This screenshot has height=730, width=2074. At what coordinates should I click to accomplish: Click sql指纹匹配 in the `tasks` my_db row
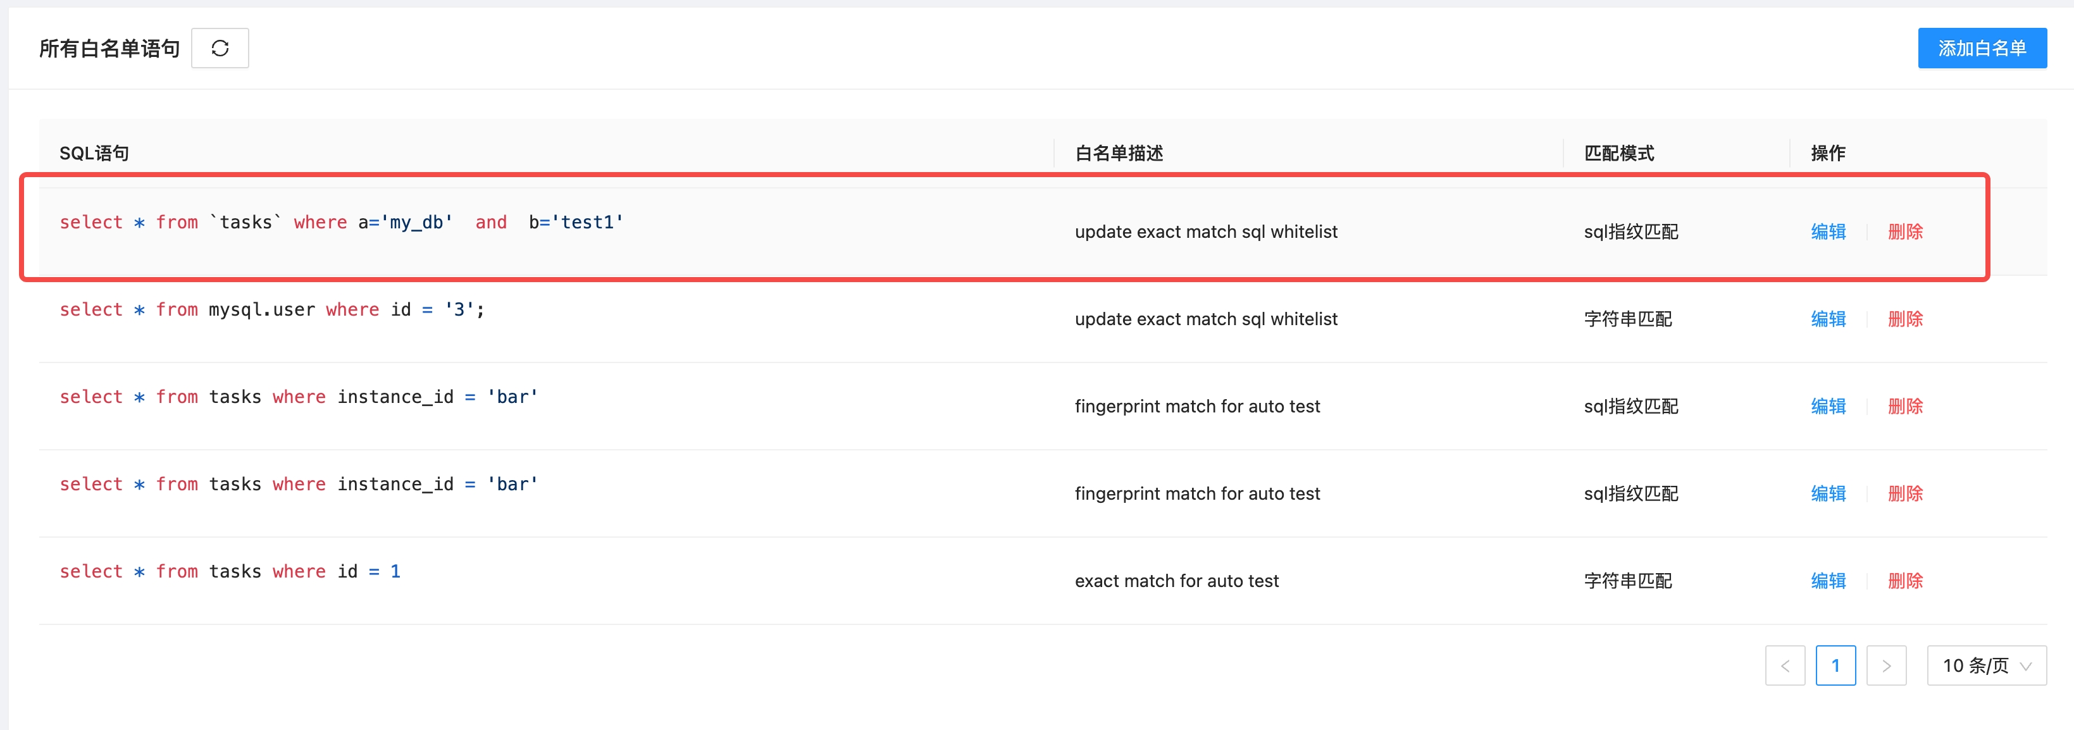[x=1630, y=232]
